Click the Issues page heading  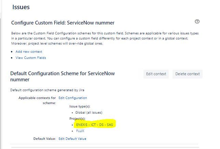(21, 7)
